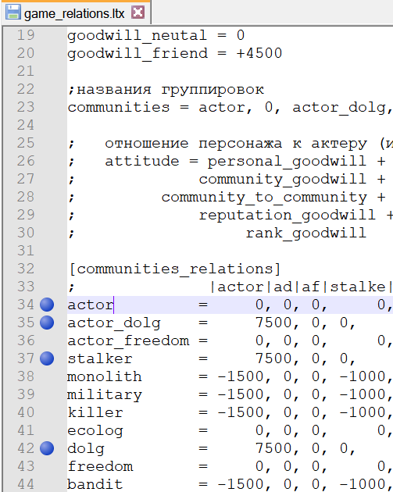Click the 7500 value on the stalker row

click(x=273, y=358)
